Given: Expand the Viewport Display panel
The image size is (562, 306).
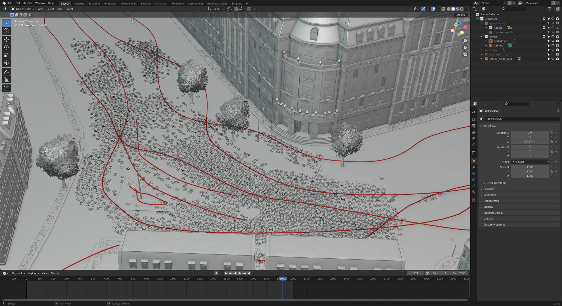Looking at the screenshot, I should [x=493, y=213].
